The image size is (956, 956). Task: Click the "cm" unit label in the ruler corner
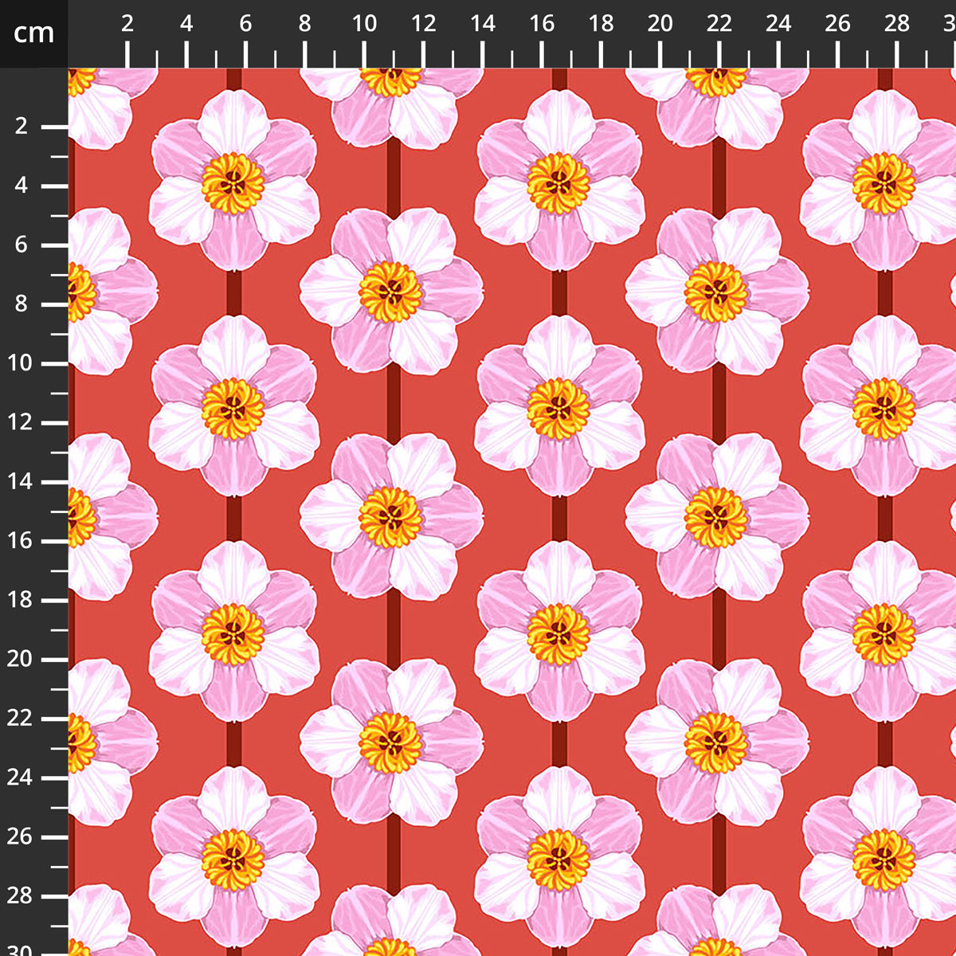coord(33,33)
